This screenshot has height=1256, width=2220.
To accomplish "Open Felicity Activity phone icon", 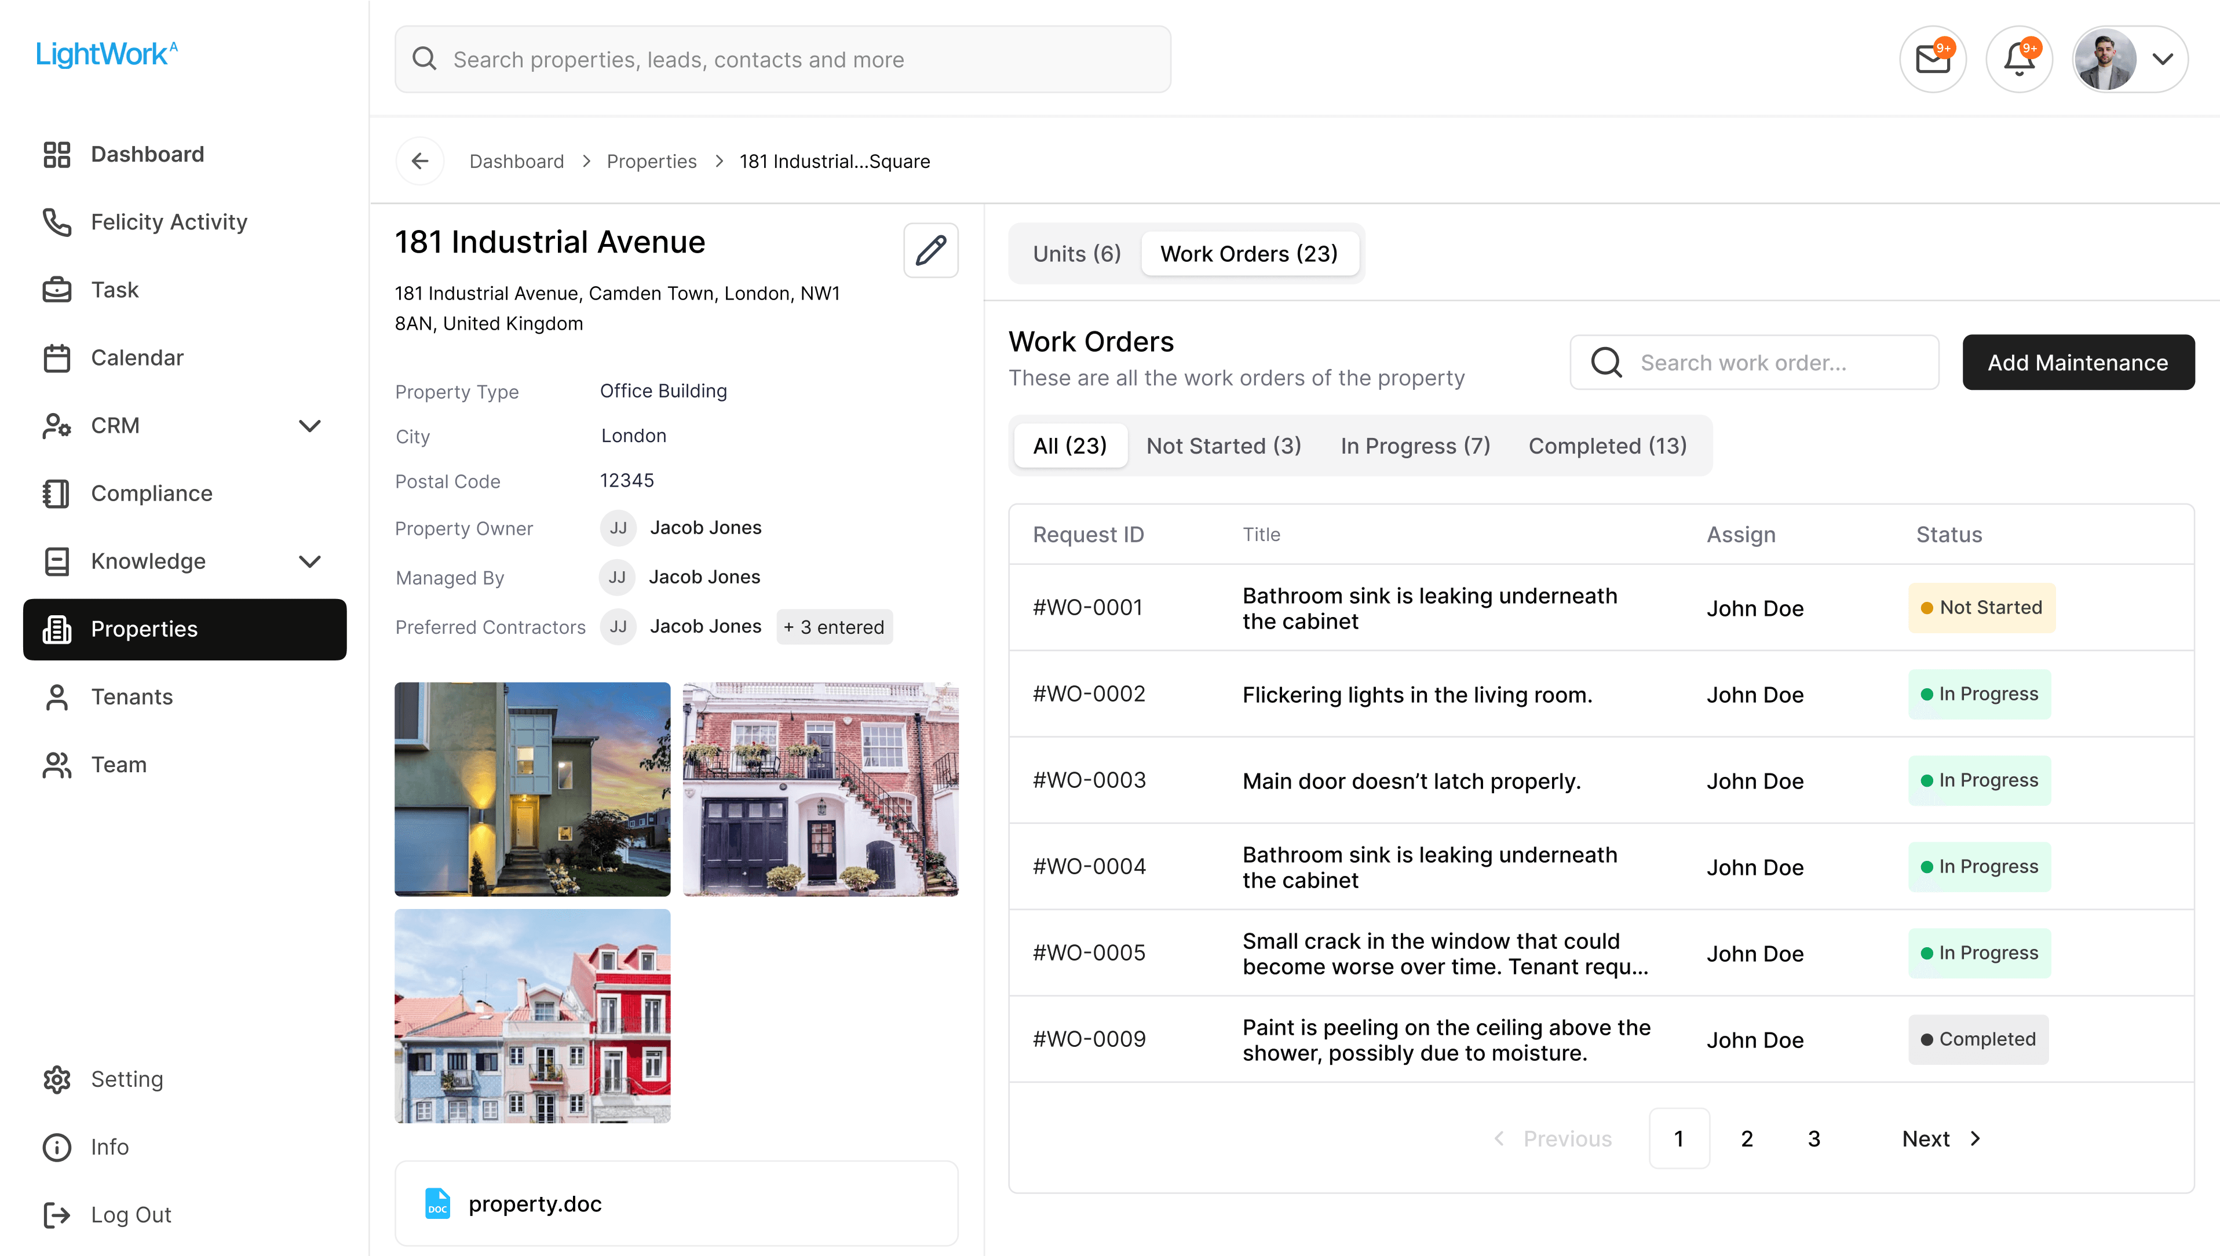I will click(57, 222).
